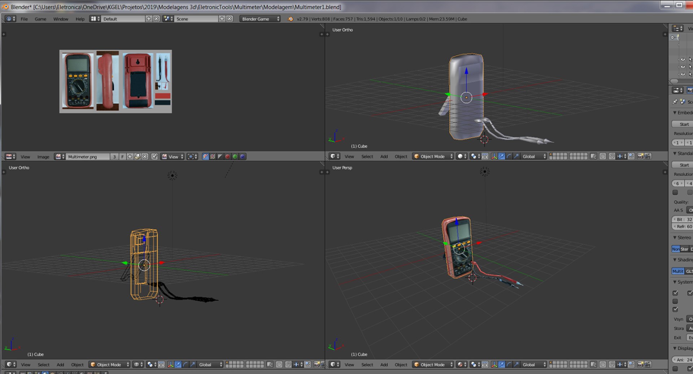Open the Window menu
The height and width of the screenshot is (374, 693).
(x=61, y=19)
